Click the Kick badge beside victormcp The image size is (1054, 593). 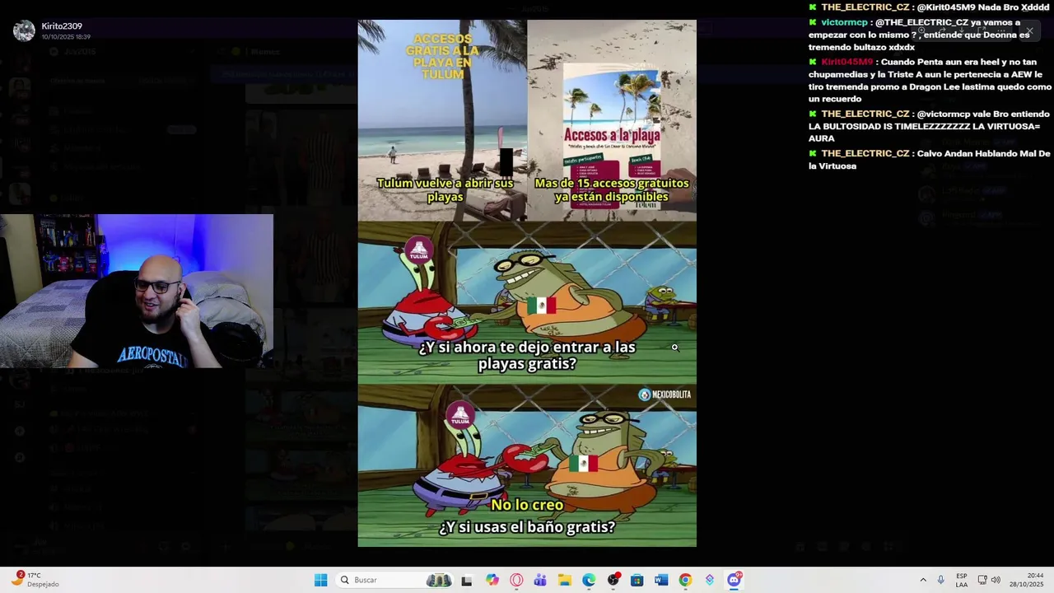click(x=813, y=22)
